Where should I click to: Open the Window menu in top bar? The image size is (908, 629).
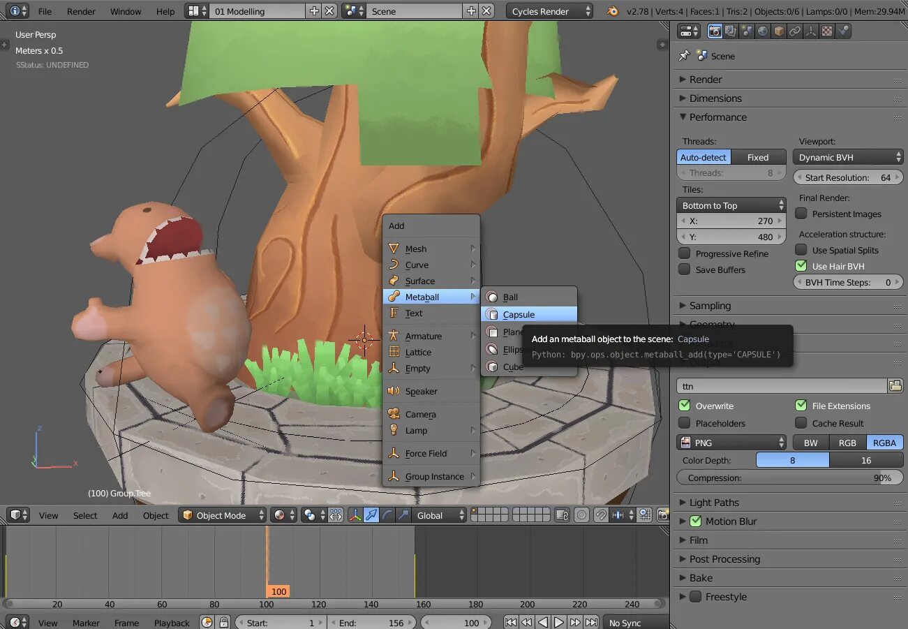tap(126, 11)
